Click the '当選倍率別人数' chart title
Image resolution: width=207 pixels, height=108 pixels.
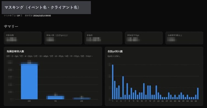click(15, 52)
